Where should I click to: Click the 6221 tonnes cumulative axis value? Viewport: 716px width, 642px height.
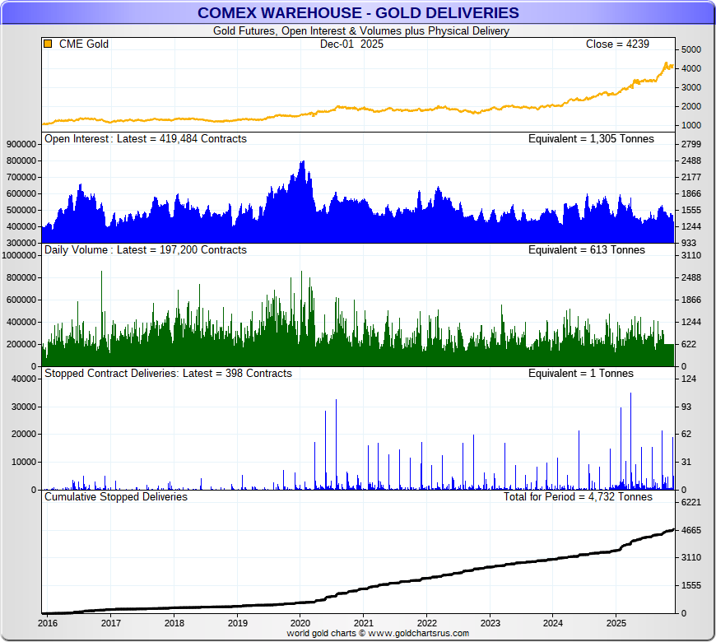click(690, 502)
